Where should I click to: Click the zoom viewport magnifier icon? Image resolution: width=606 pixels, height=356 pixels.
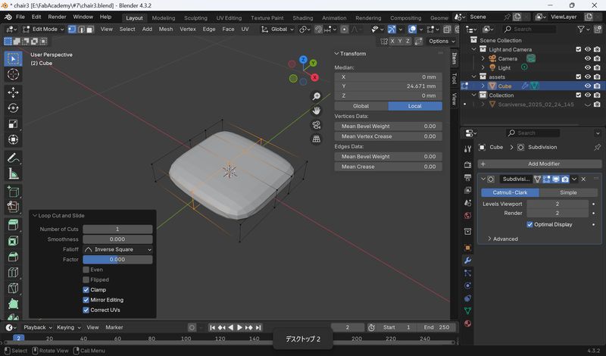pyautogui.click(x=316, y=96)
